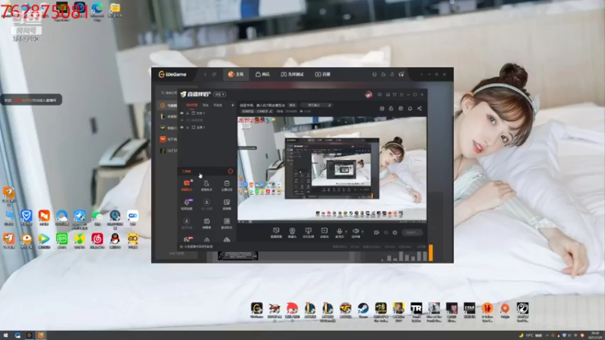Viewport: 605px width, 340px height.
Task: Click the first icon in row above preview
Action: point(382,108)
